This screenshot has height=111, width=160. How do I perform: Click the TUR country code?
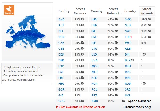pyautogui.click(x=128, y=37)
